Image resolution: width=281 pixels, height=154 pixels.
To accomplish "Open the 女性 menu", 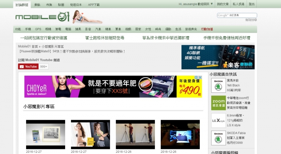I will [148, 29].
